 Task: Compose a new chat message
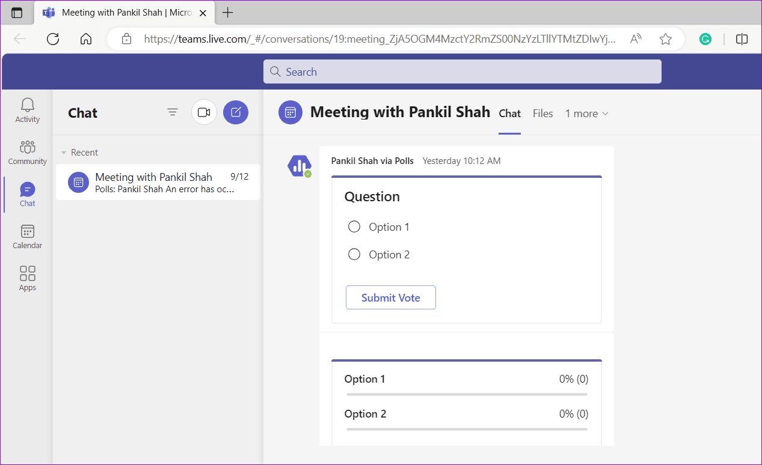(x=235, y=112)
